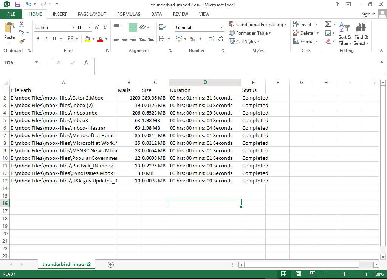
Task: Open the General number format dropdown
Action: click(221, 27)
